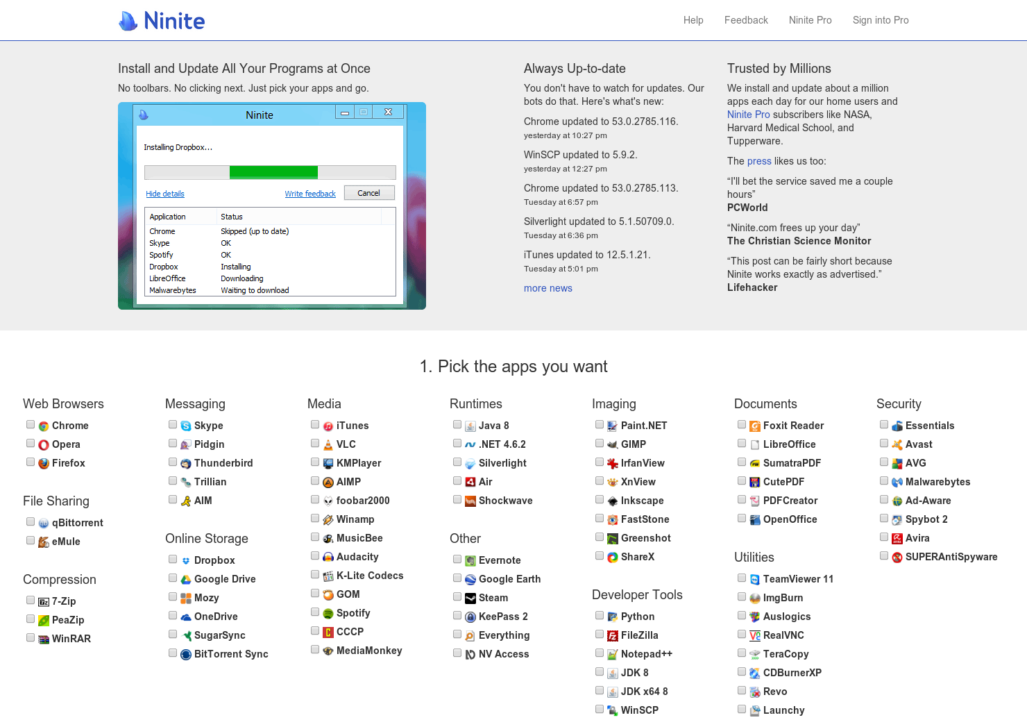Check the Chrome checkbox
Screen dimensions: 1027x720
coord(31,424)
